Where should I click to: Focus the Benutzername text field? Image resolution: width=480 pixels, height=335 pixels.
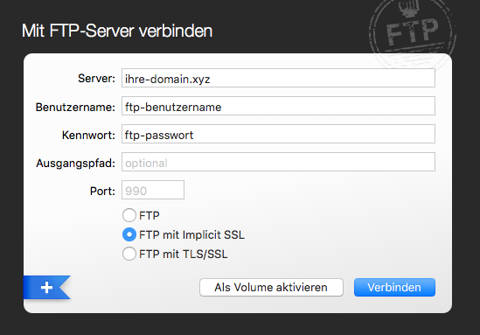tap(278, 106)
